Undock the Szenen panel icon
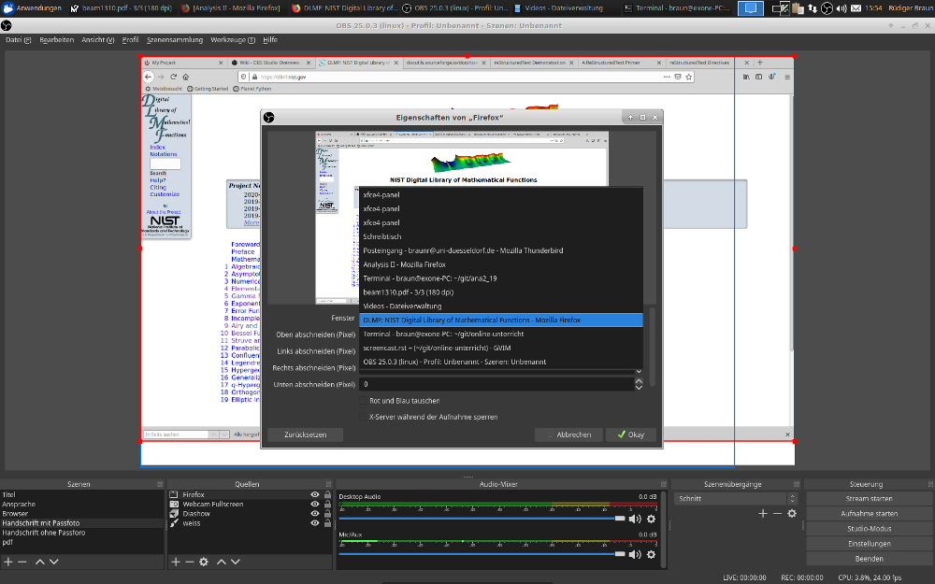The height and width of the screenshot is (584, 935). point(160,484)
